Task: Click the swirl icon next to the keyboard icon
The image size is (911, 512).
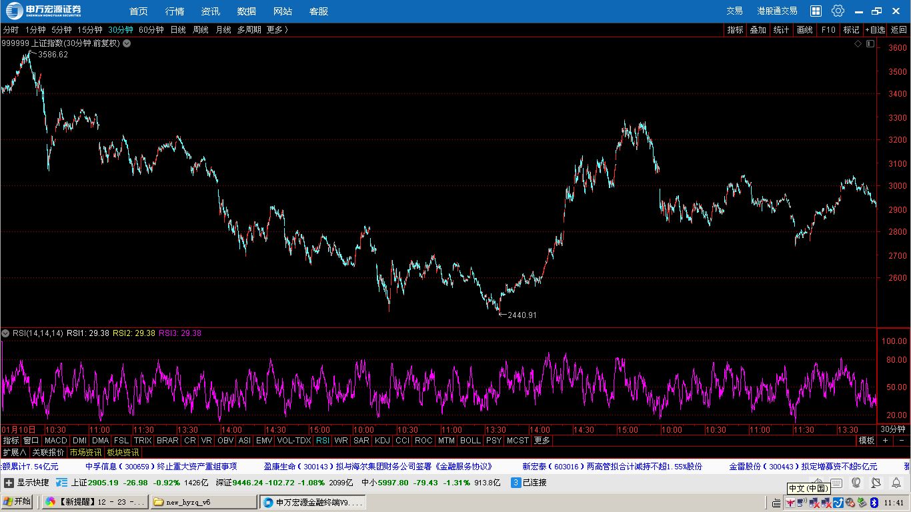Action: (856, 483)
